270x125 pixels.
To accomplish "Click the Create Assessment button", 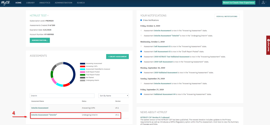I will [x=117, y=56].
